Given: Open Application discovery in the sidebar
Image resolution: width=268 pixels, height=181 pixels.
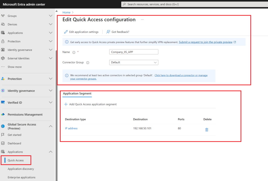Looking at the screenshot, I should coord(21,169).
